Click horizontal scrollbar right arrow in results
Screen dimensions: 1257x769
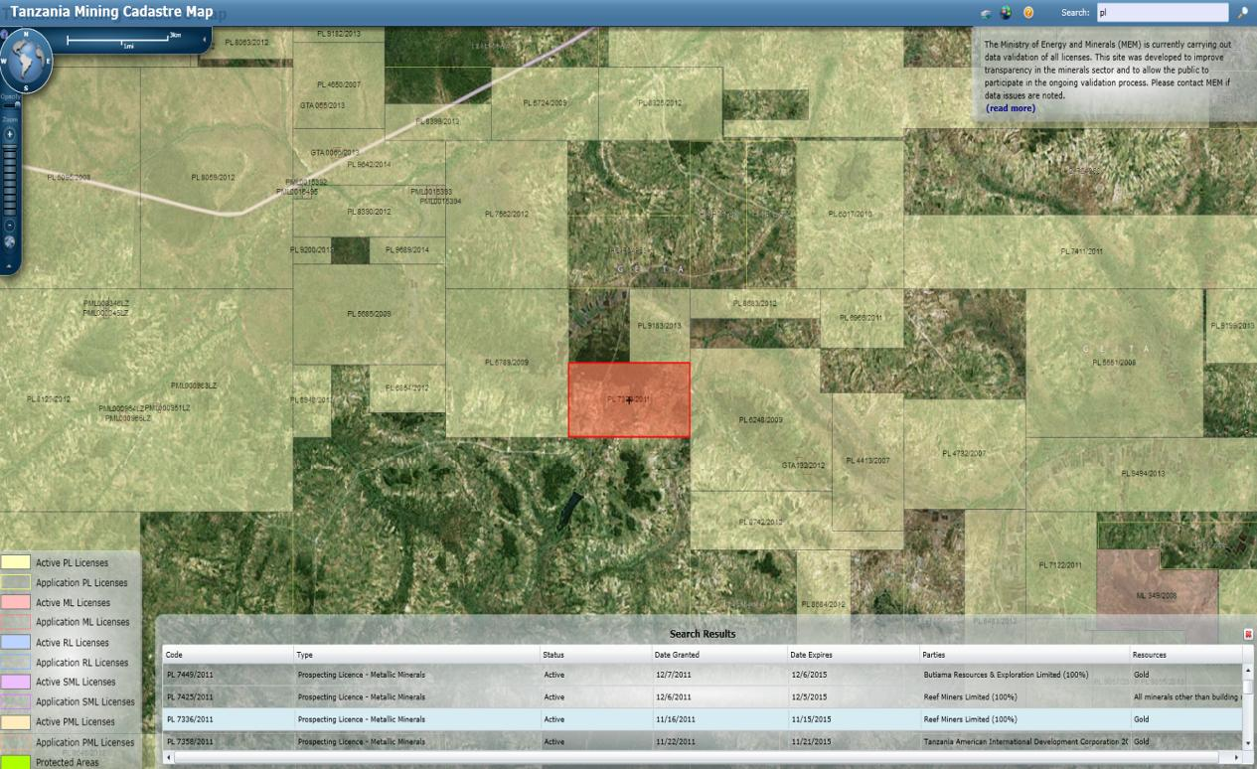1237,757
